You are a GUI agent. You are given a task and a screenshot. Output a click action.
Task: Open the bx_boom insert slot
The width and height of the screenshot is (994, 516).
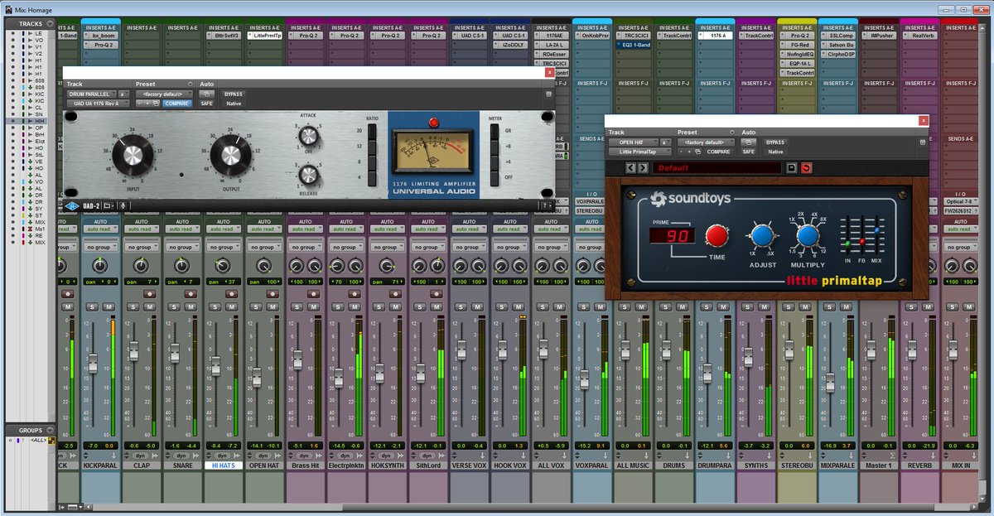[100, 36]
